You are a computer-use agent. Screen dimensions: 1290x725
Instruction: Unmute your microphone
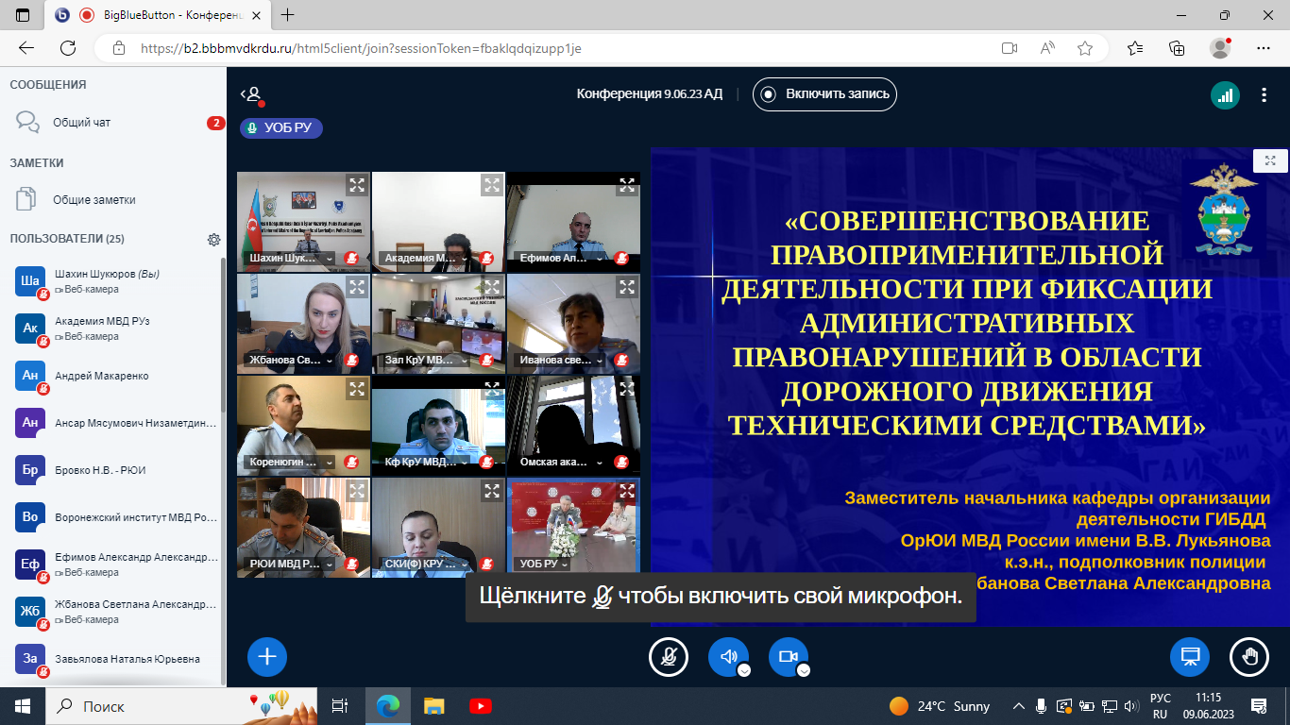pyautogui.click(x=669, y=657)
